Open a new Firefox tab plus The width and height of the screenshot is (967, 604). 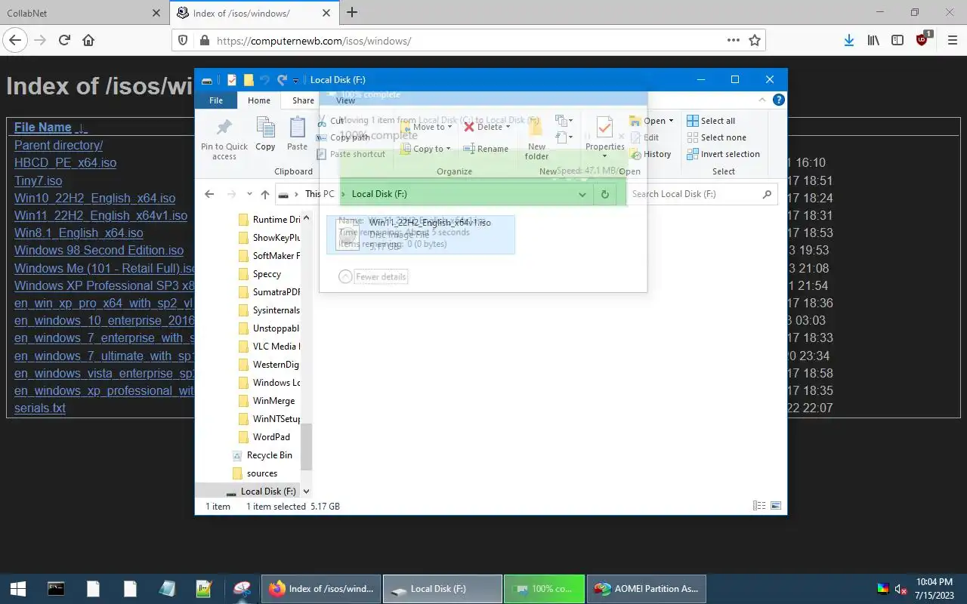(352, 13)
